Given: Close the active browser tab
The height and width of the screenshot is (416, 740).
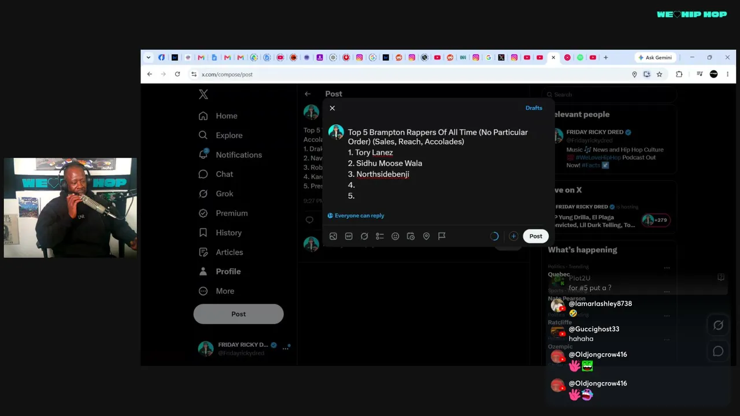Looking at the screenshot, I should (553, 58).
